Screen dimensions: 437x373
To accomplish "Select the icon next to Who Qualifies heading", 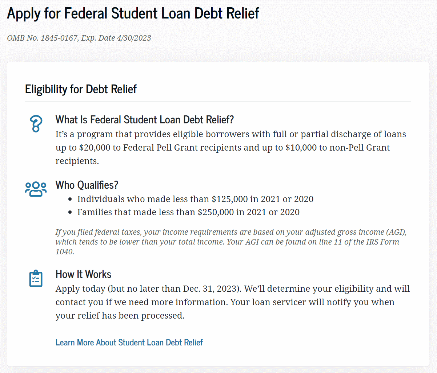I will (x=36, y=188).
